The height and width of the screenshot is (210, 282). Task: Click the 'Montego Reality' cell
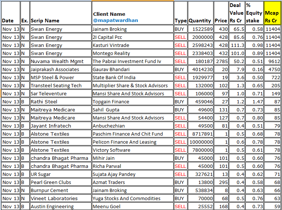click(133, 53)
